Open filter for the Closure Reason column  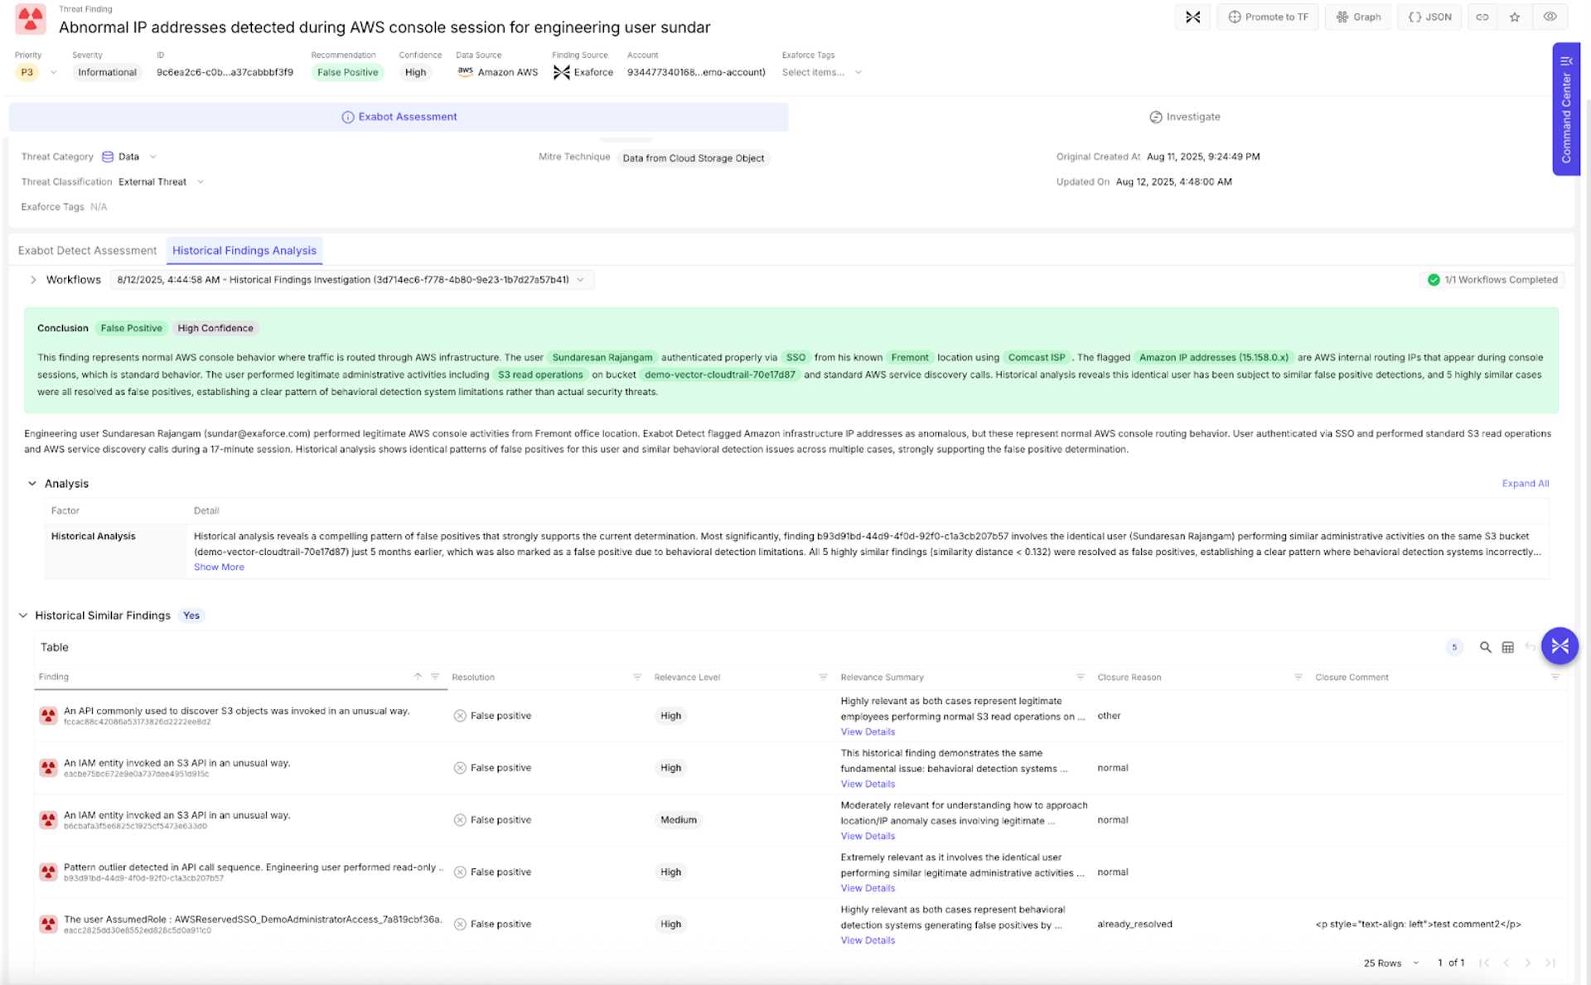point(1298,678)
